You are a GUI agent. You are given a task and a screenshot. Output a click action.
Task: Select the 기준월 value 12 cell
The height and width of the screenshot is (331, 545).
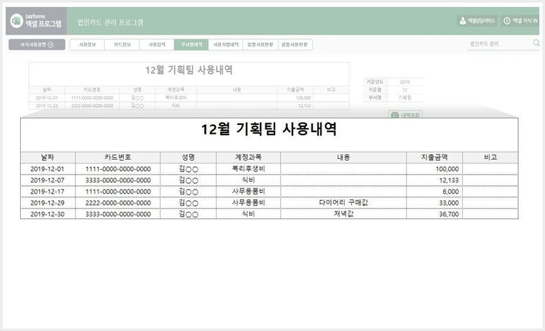pyautogui.click(x=405, y=90)
